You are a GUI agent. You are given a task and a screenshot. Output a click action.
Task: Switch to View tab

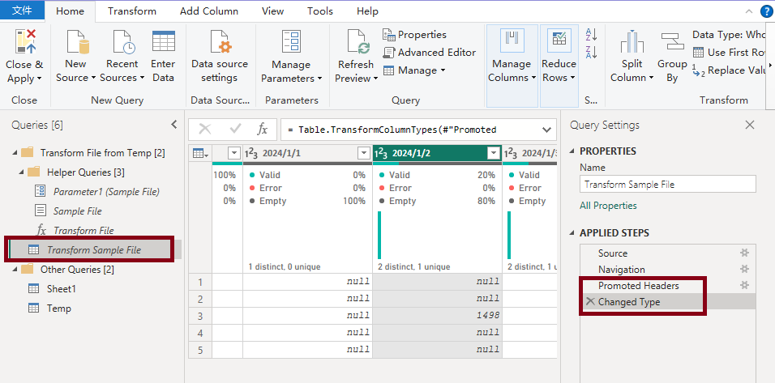point(273,11)
